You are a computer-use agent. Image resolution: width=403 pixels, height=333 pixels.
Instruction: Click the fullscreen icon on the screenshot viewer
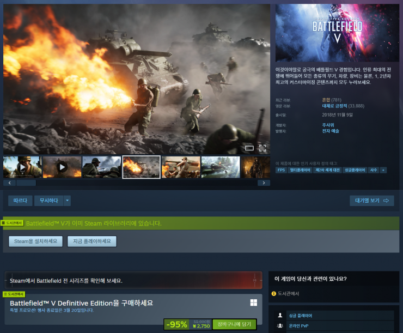tap(262, 148)
